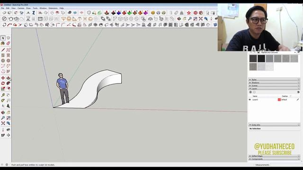This screenshot has width=303, height=170.
Task: Select the Walk footprints tool
Action: coord(3,135)
